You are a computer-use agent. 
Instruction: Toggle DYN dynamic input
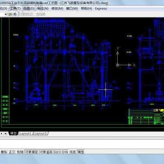click(x=65, y=152)
